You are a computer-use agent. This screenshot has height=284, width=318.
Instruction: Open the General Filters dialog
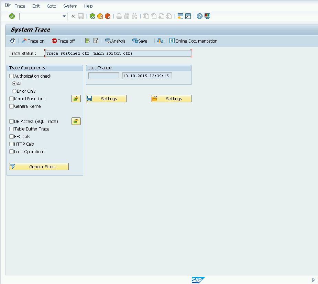point(39,167)
